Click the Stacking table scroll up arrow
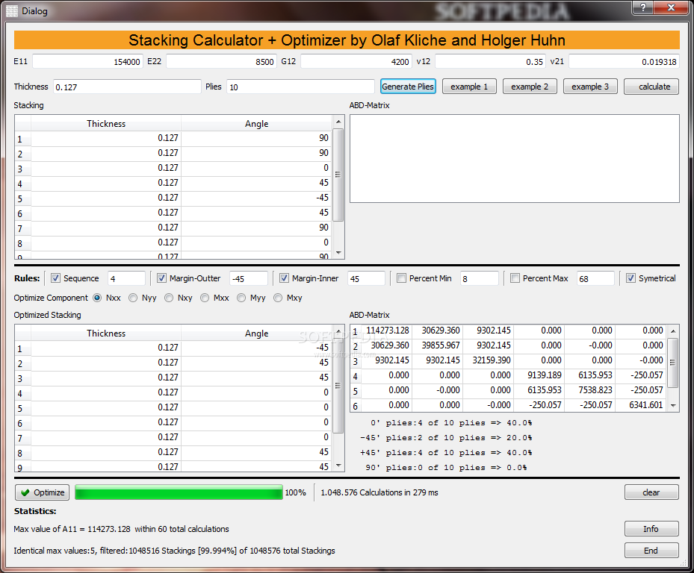The height and width of the screenshot is (573, 694). [x=338, y=122]
